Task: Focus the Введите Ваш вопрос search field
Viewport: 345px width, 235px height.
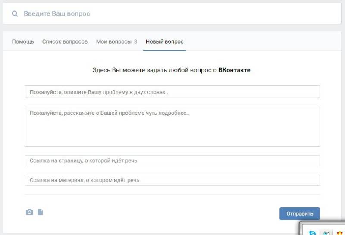Action: pos(172,14)
